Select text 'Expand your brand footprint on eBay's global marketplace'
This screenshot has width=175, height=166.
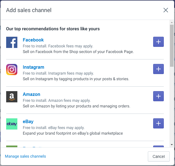[x=73, y=133]
